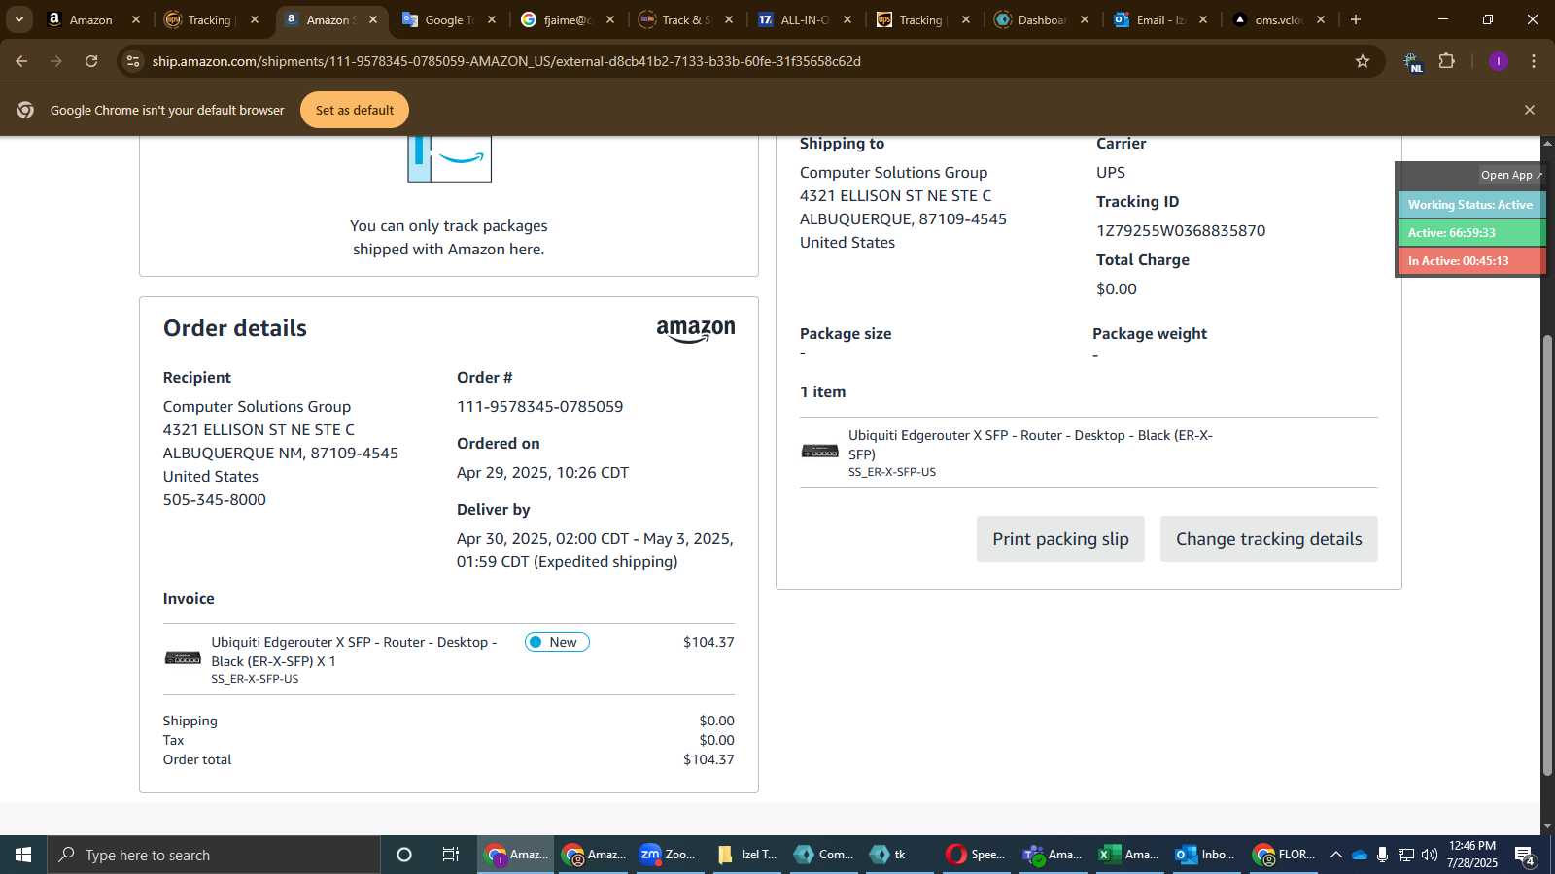Click the Active 66:59:33 timer bar
Image resolution: width=1555 pixels, height=874 pixels.
pos(1470,233)
